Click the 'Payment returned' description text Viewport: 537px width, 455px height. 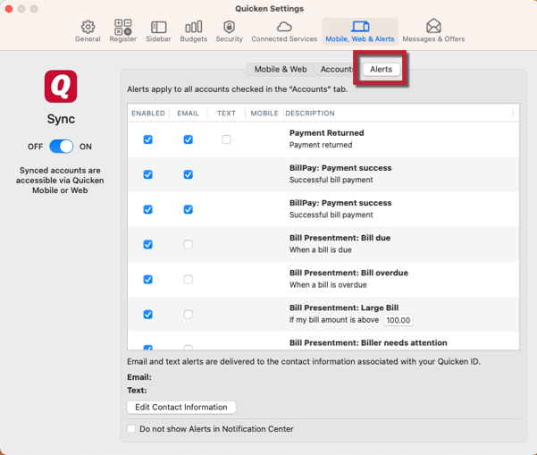pyautogui.click(x=321, y=145)
